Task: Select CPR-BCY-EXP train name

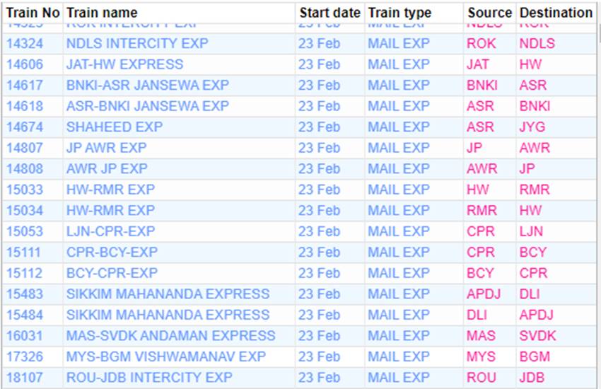Action: click(x=112, y=252)
